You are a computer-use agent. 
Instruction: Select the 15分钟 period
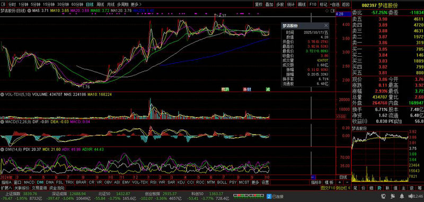pyautogui.click(x=49, y=4)
